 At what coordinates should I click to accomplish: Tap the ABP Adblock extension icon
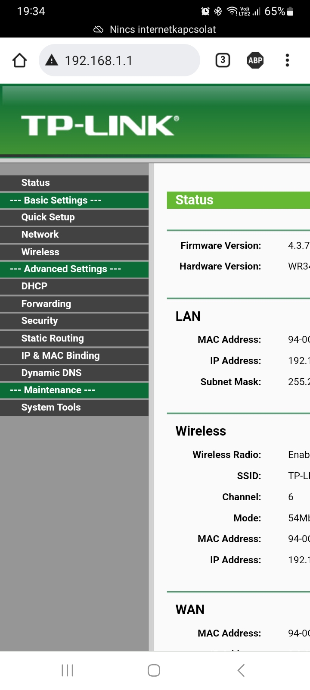(255, 60)
